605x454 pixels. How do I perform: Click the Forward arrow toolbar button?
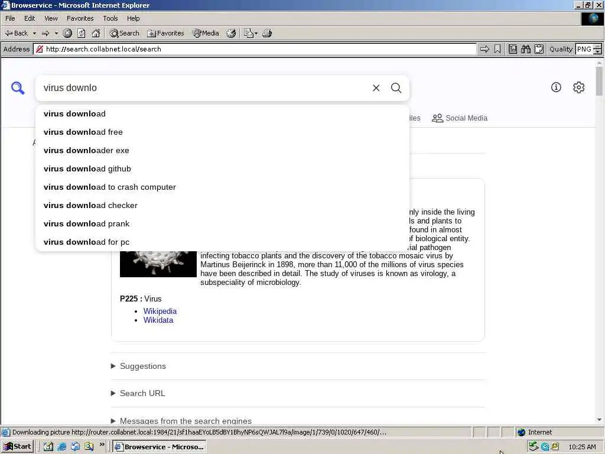(x=45, y=33)
